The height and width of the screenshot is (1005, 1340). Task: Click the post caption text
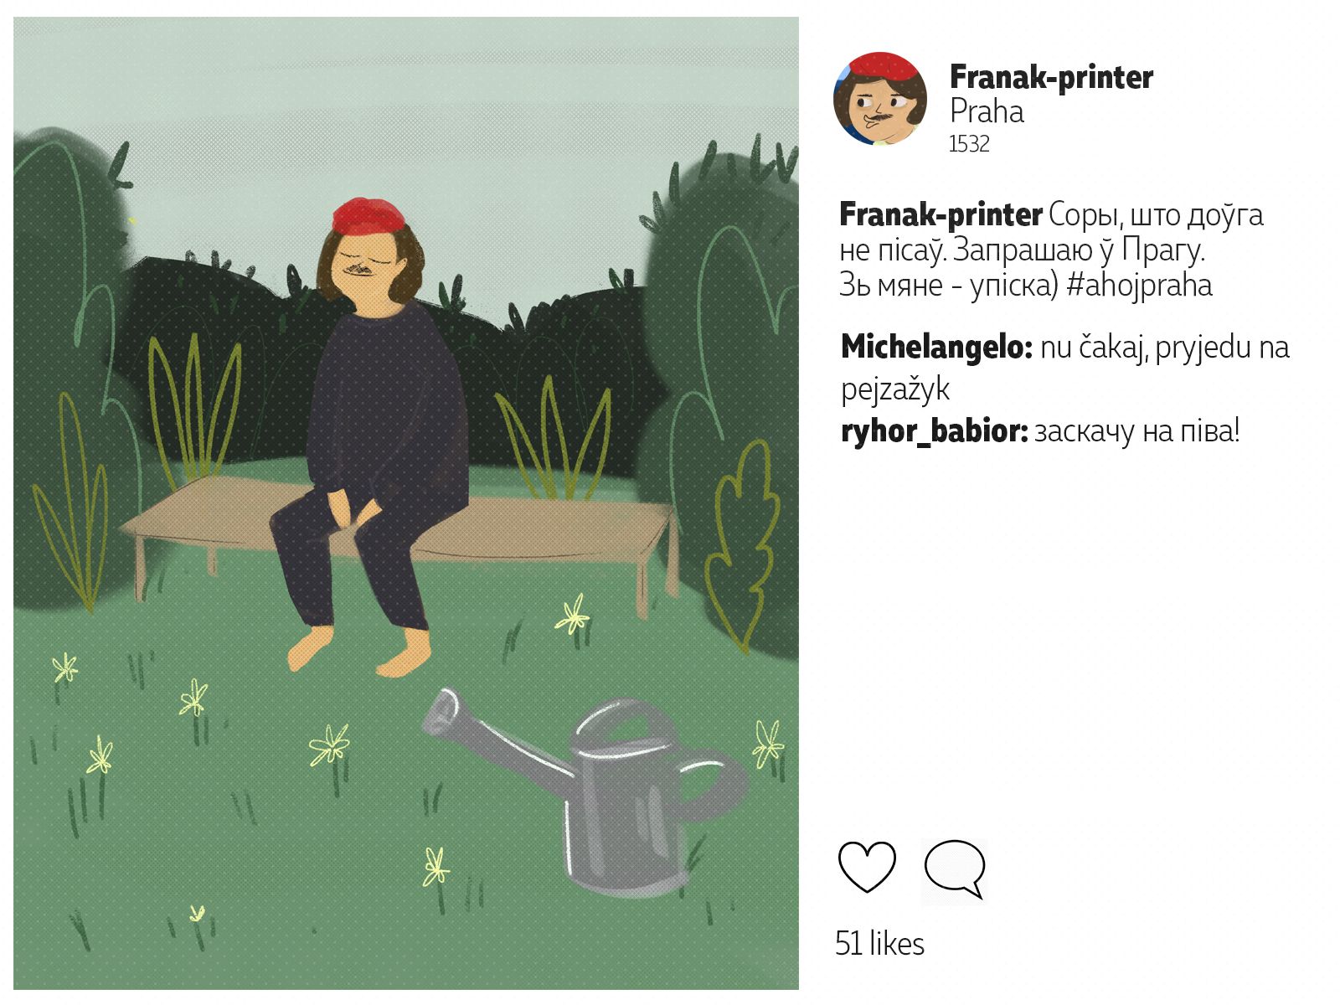pyautogui.click(x=1051, y=250)
